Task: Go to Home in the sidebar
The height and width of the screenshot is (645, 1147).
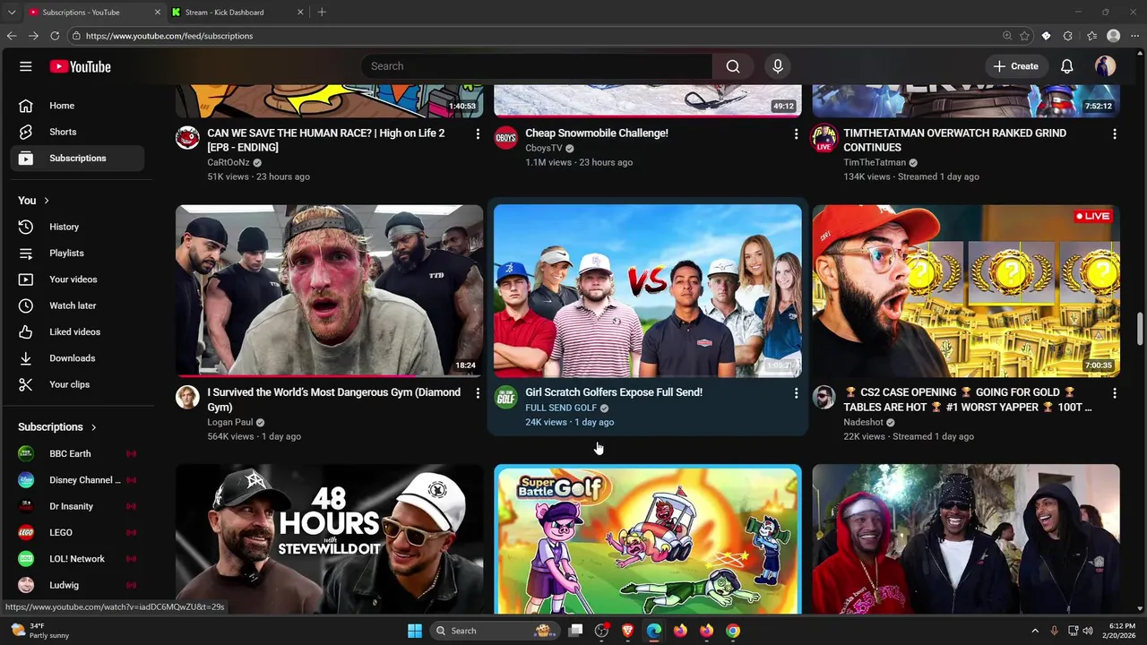Action: [x=77, y=106]
